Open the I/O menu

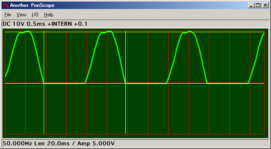[x=35, y=15]
